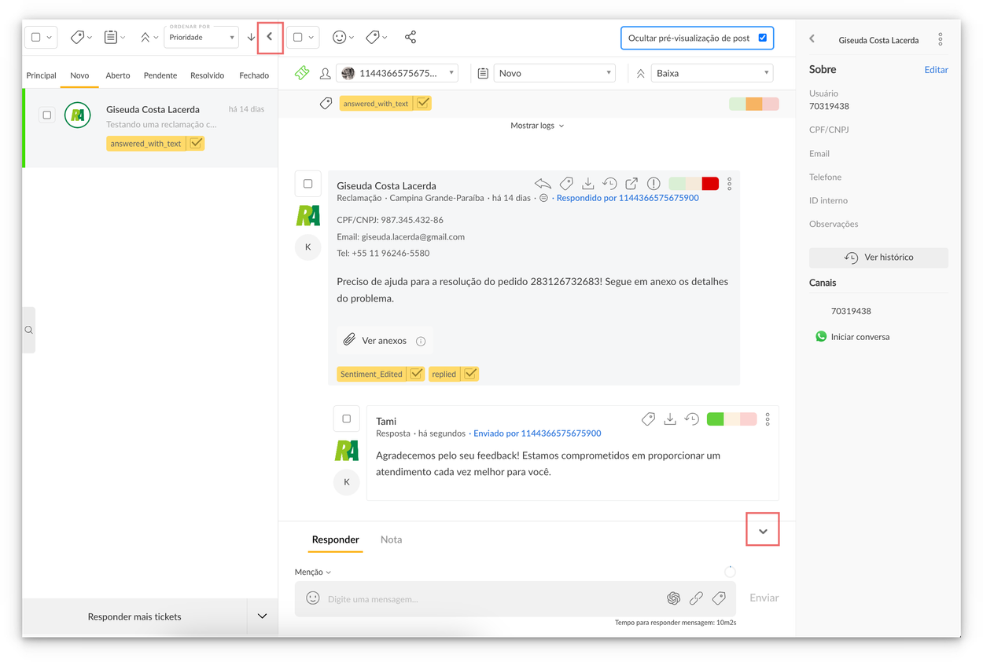
Task: Click the Ver histórico button
Action: point(878,258)
